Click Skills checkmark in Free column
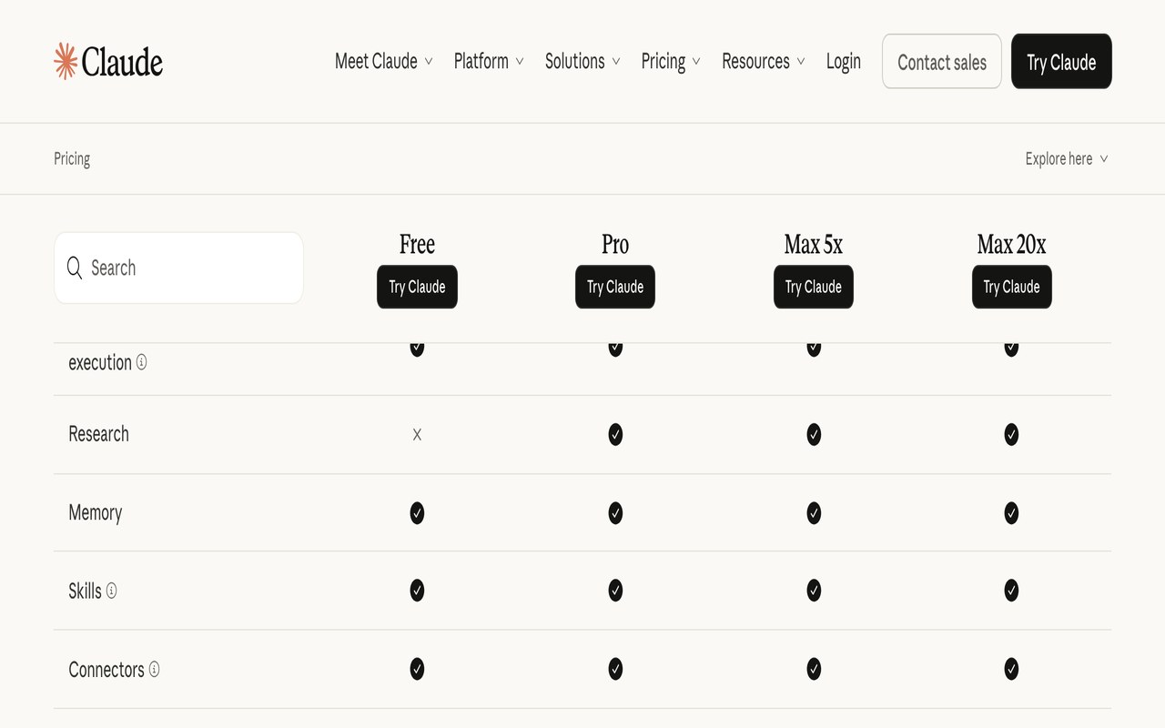1165x728 pixels. 417,591
